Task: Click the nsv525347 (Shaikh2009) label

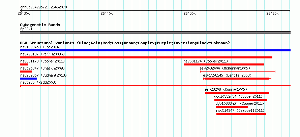Action: [42, 68]
